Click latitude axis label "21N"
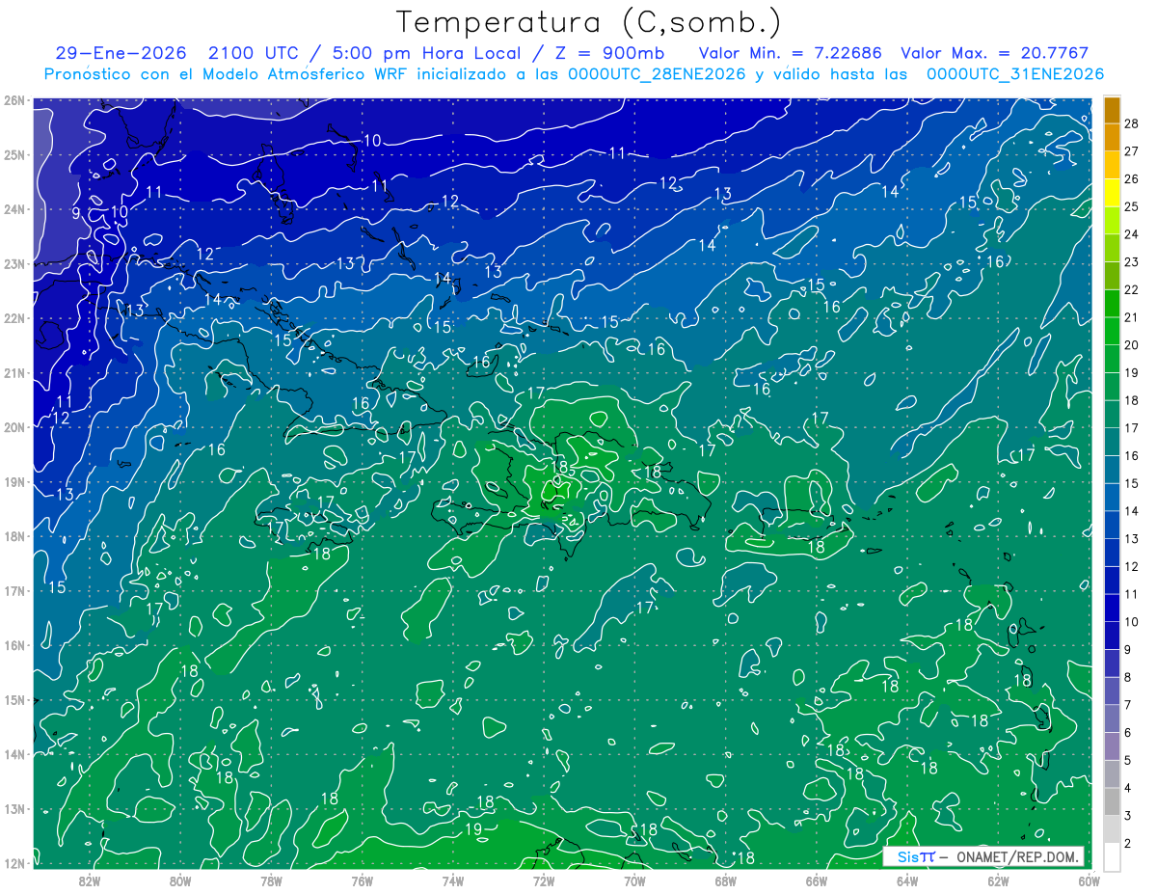1157x894 pixels. tap(14, 373)
